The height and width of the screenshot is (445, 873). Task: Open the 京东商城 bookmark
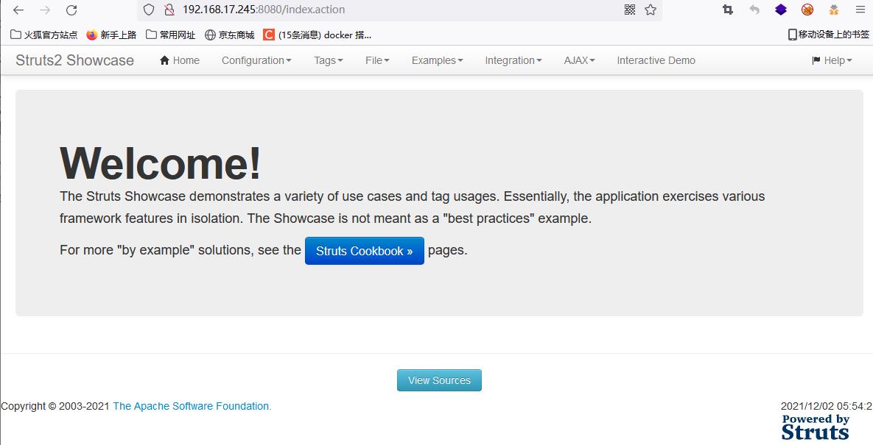pos(229,35)
